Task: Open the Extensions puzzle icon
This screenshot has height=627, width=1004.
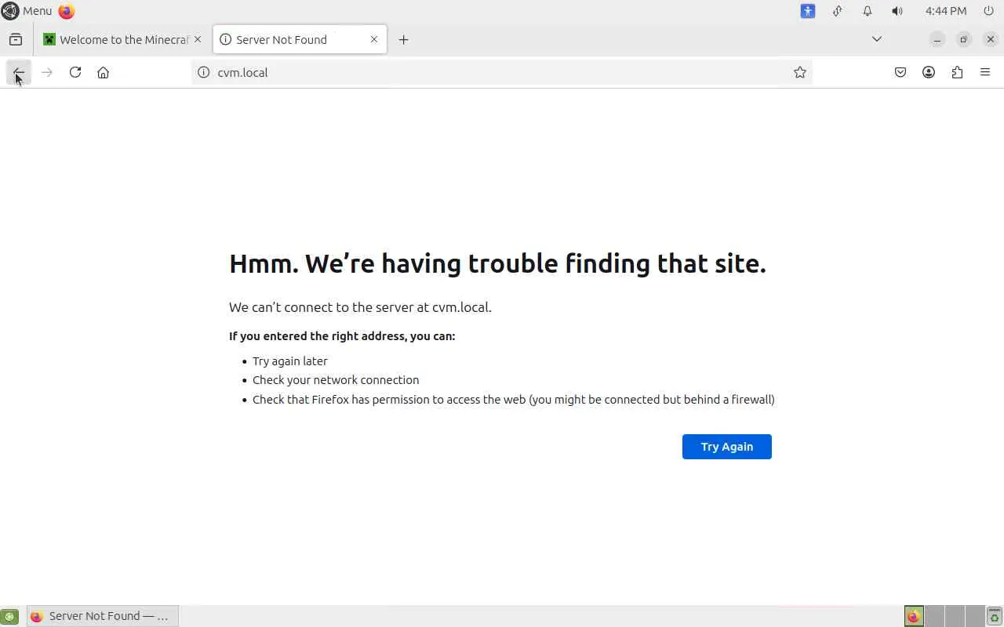Action: click(x=957, y=72)
